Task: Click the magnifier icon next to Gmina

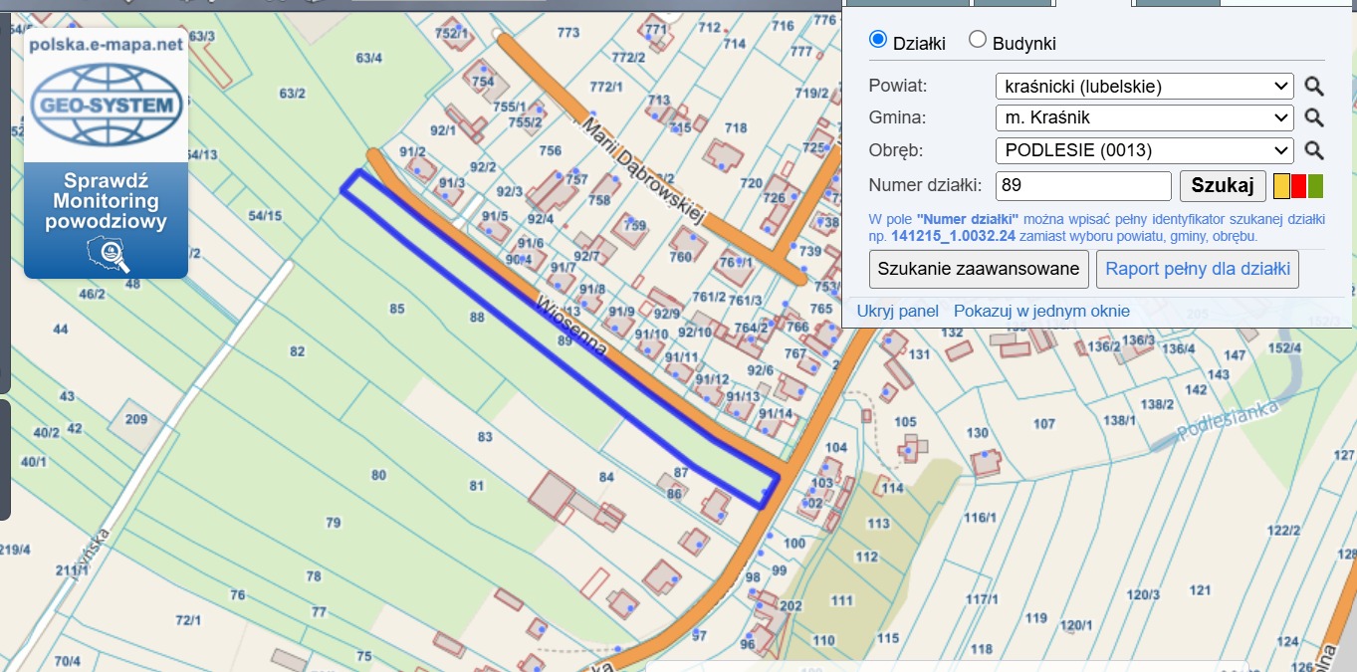Action: tap(1314, 118)
